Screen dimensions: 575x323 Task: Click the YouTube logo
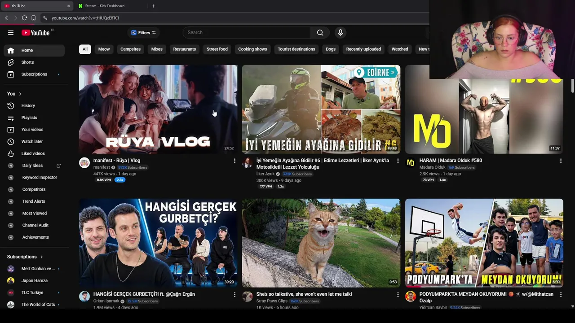[36, 32]
